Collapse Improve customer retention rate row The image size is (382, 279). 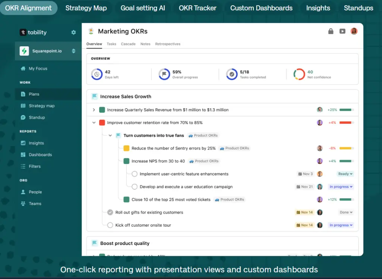94,123
